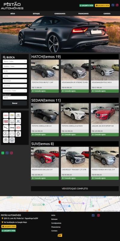The width and height of the screenshot is (120, 241).
Task: Expand the Modelo - Todos dropdown
Action: pos(15,66)
